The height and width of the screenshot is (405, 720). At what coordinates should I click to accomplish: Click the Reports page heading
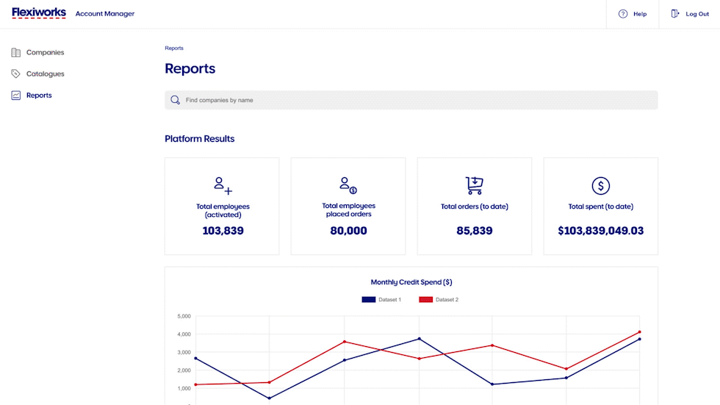click(x=190, y=68)
